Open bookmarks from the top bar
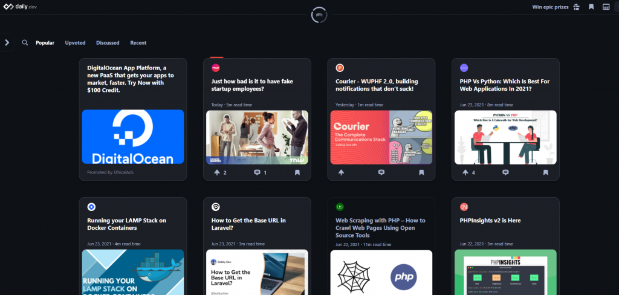Image resolution: width=619 pixels, height=295 pixels. 591,7
